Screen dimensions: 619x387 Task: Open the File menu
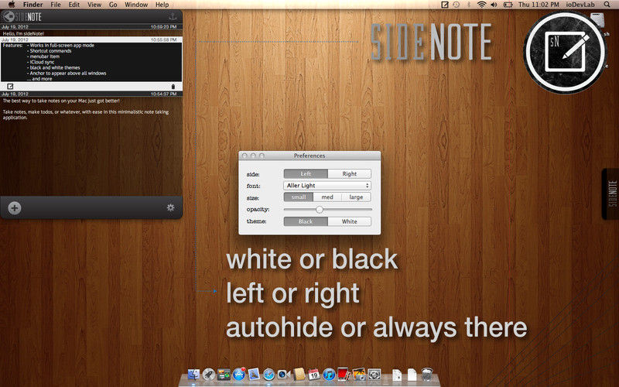point(56,5)
